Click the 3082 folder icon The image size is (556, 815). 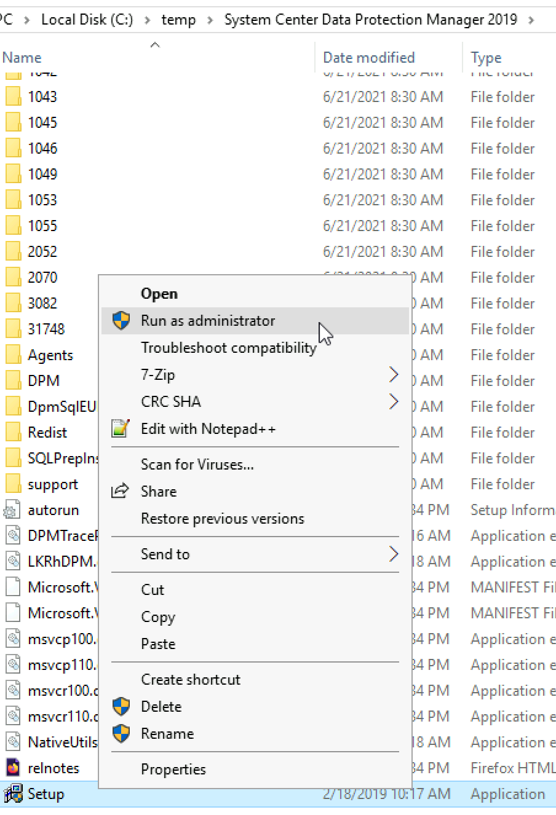pos(13,304)
